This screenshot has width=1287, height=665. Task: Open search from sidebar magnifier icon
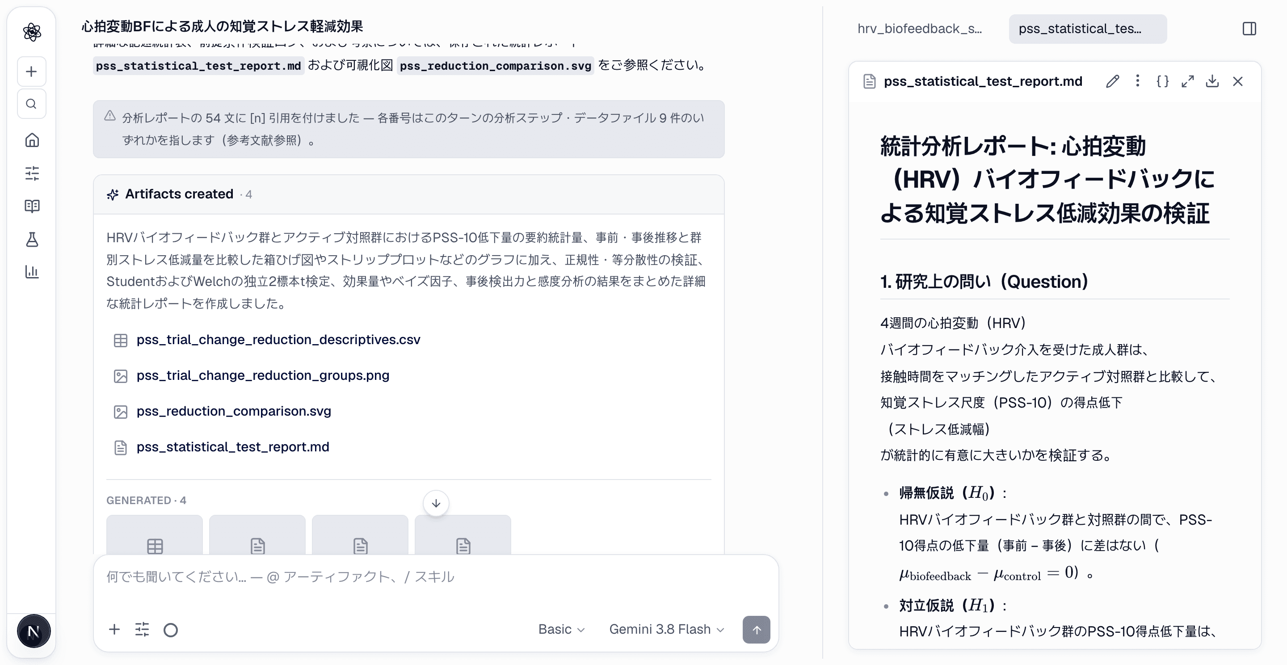31,104
